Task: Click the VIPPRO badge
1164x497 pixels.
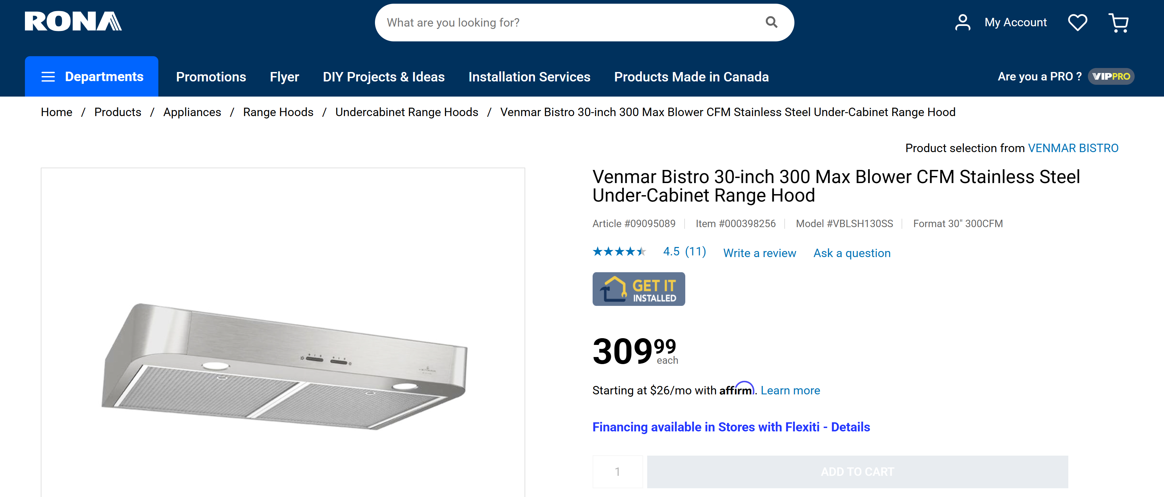Action: (1111, 76)
